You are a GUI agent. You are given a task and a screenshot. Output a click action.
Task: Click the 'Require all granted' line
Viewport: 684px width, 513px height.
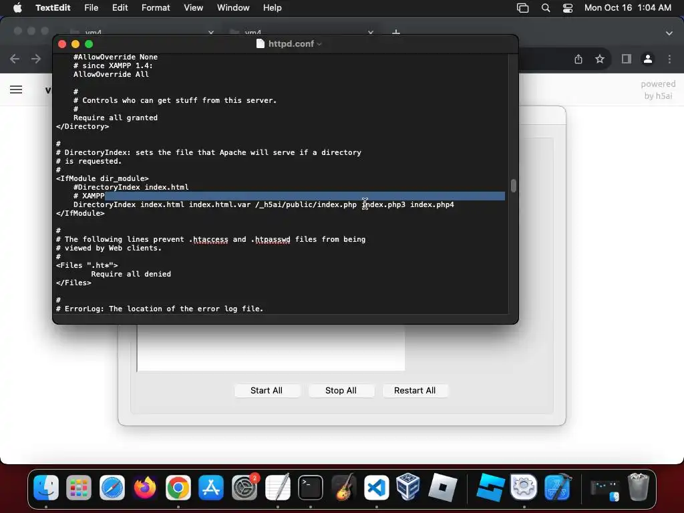pos(116,118)
